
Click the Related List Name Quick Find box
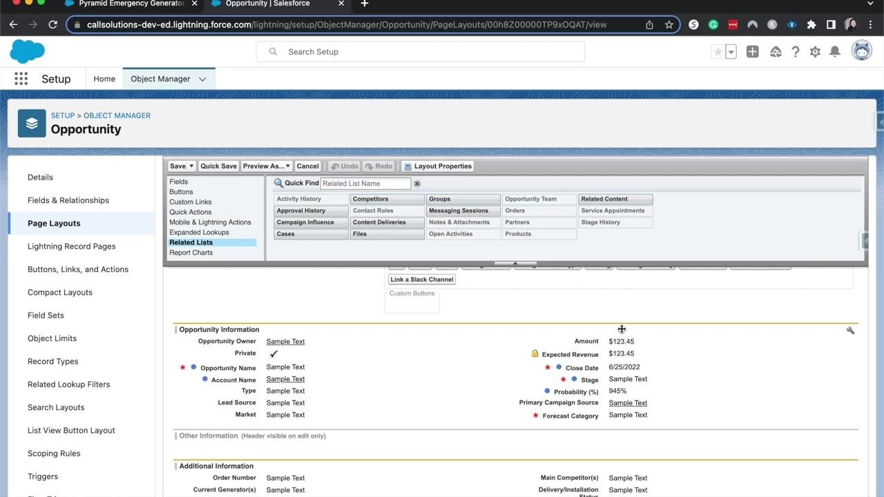pos(365,184)
